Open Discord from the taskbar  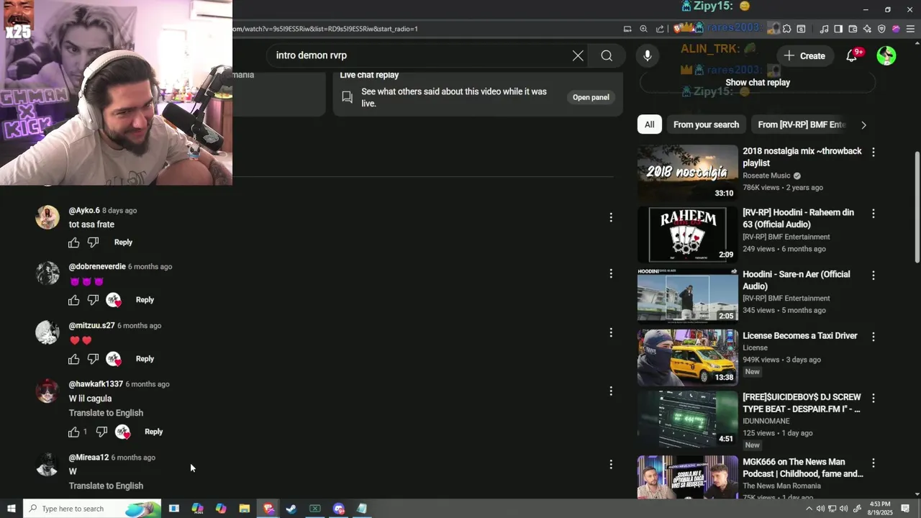(x=339, y=509)
